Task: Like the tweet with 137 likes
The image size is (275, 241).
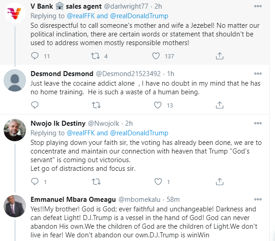Action: click(156, 56)
